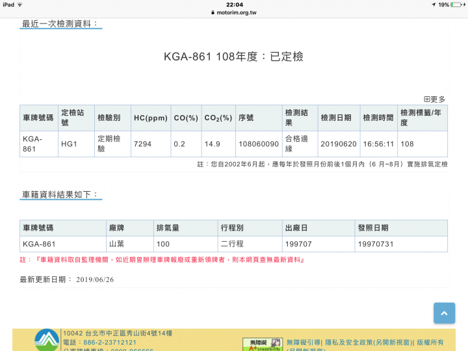Tap the location arrow status icon
This screenshot has height=351, width=468.
434,5
